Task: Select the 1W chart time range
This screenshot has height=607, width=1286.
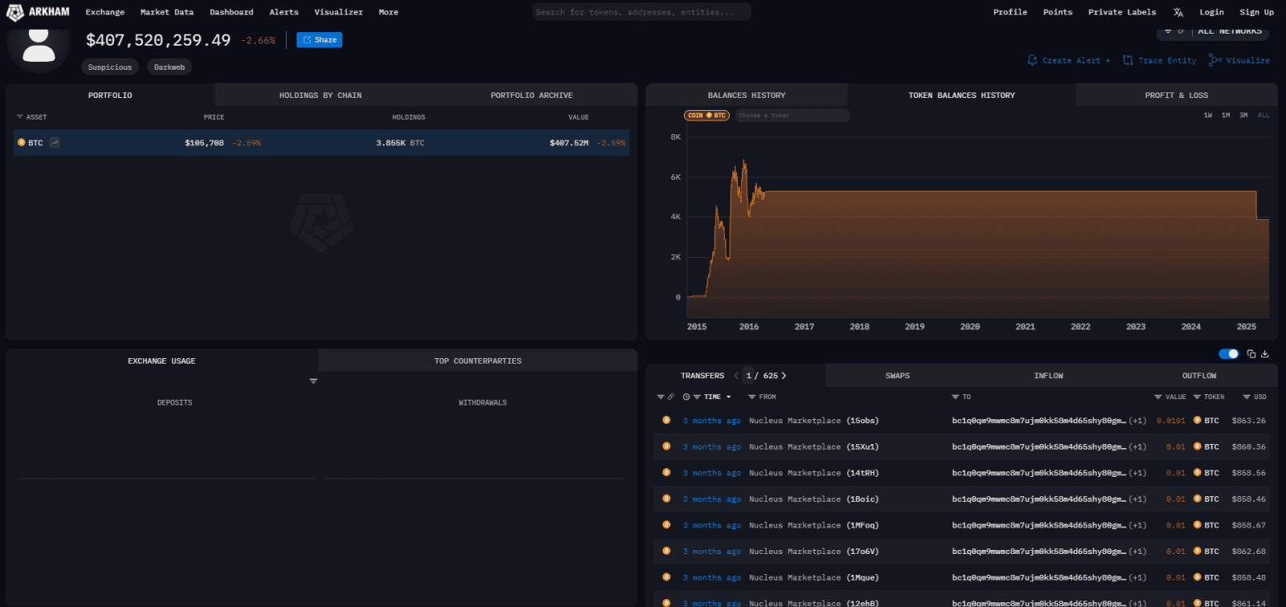Action: (1207, 116)
